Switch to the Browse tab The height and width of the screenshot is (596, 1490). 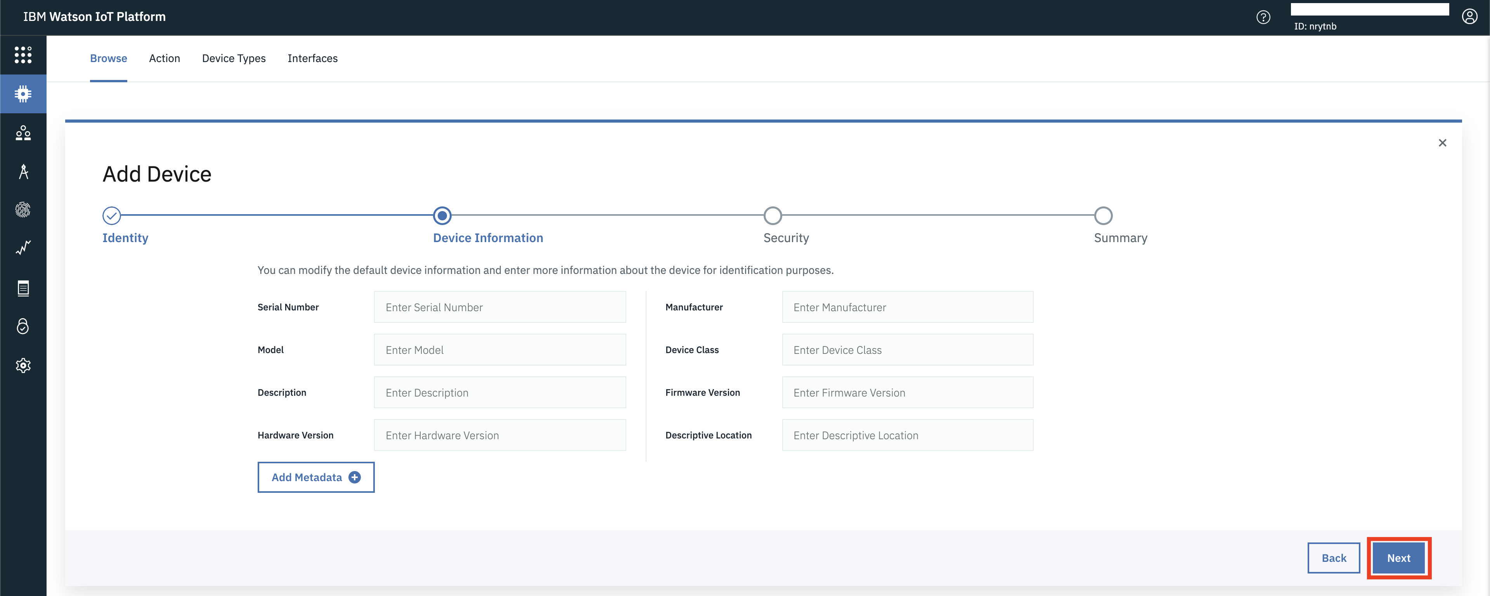pyautogui.click(x=108, y=58)
